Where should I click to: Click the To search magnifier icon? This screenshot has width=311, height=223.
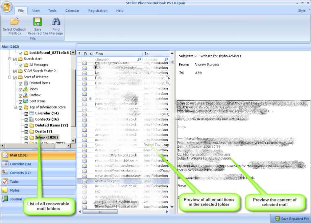coord(166,59)
